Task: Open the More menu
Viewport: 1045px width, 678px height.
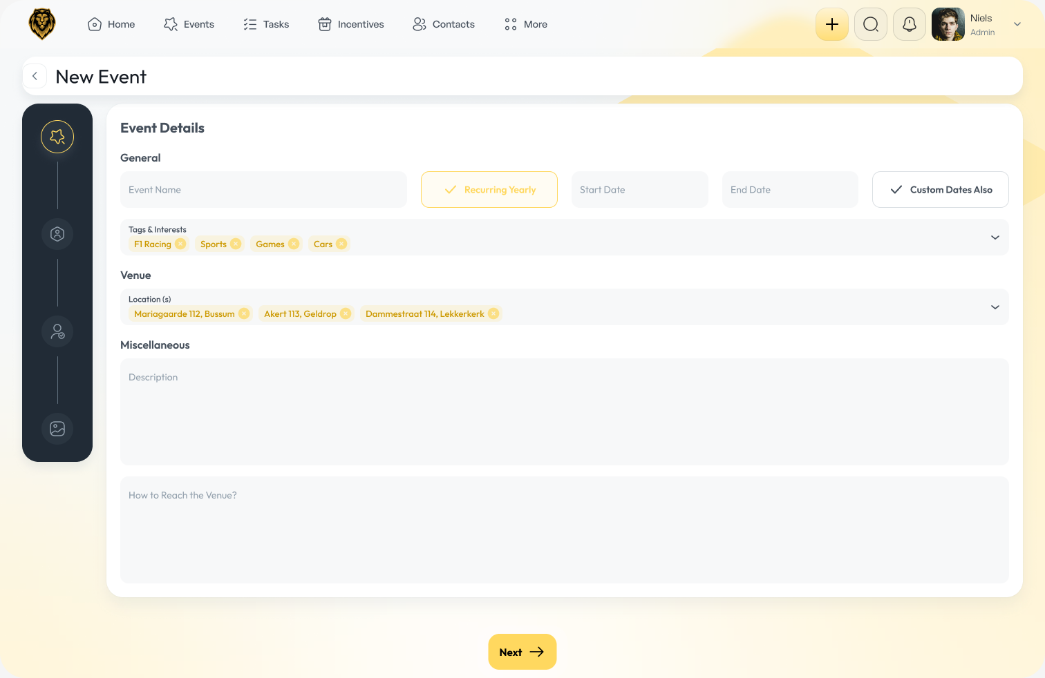Action: point(526,24)
